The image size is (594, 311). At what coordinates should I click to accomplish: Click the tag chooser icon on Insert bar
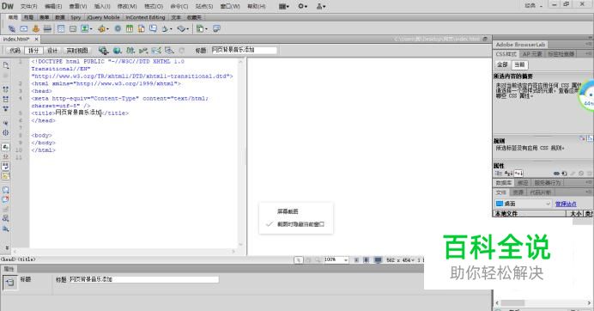(216, 28)
